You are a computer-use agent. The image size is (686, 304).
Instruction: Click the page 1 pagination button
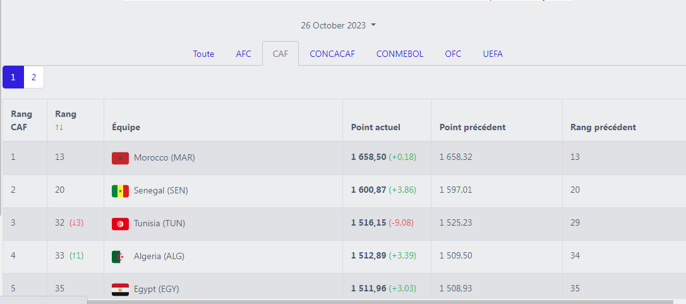click(x=13, y=77)
